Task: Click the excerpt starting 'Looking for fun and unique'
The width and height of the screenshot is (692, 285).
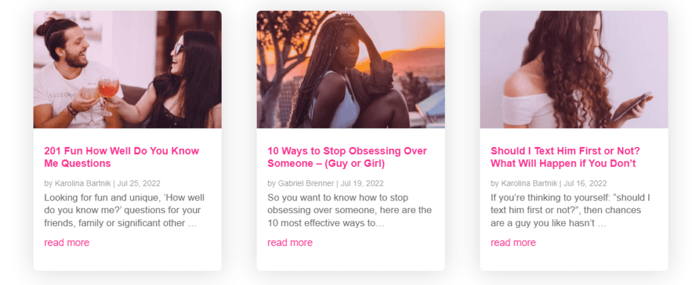Action: (124, 210)
